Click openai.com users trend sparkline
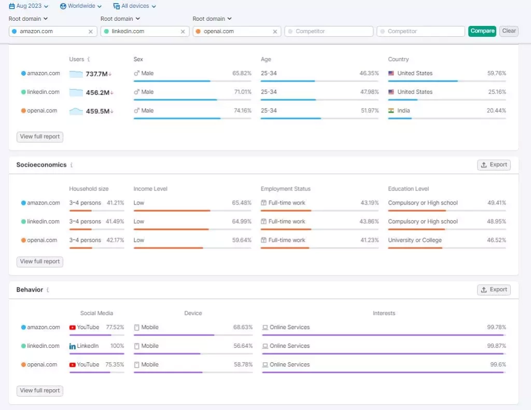This screenshot has width=531, height=410. pyautogui.click(x=76, y=111)
